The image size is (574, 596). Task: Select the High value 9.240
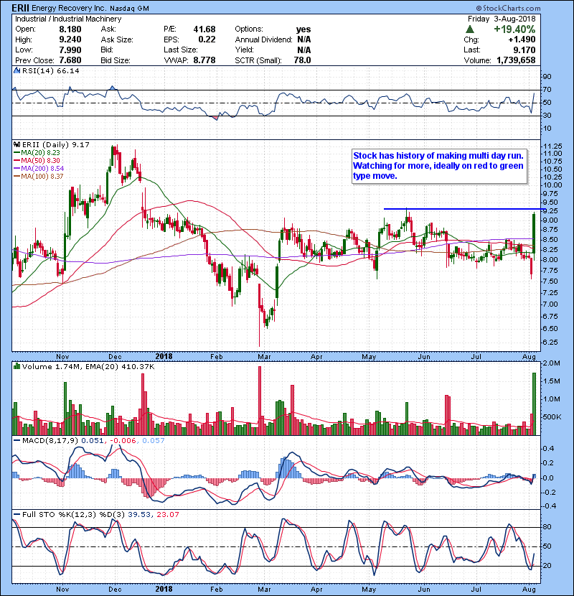coord(70,39)
